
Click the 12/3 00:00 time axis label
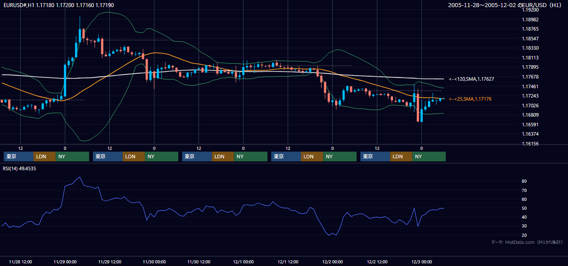[x=422, y=262]
